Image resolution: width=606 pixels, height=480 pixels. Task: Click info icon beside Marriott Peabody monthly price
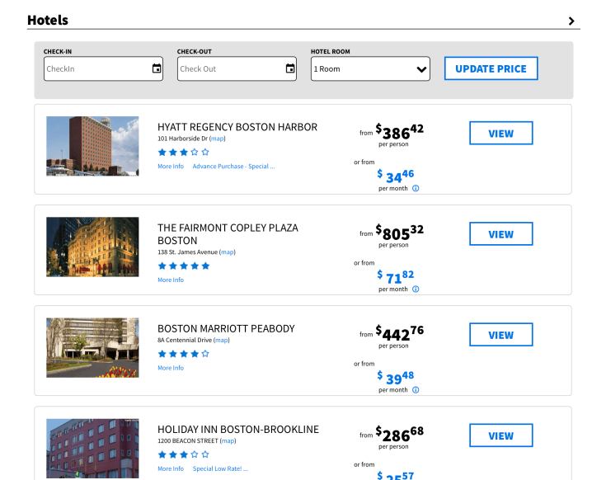(416, 389)
